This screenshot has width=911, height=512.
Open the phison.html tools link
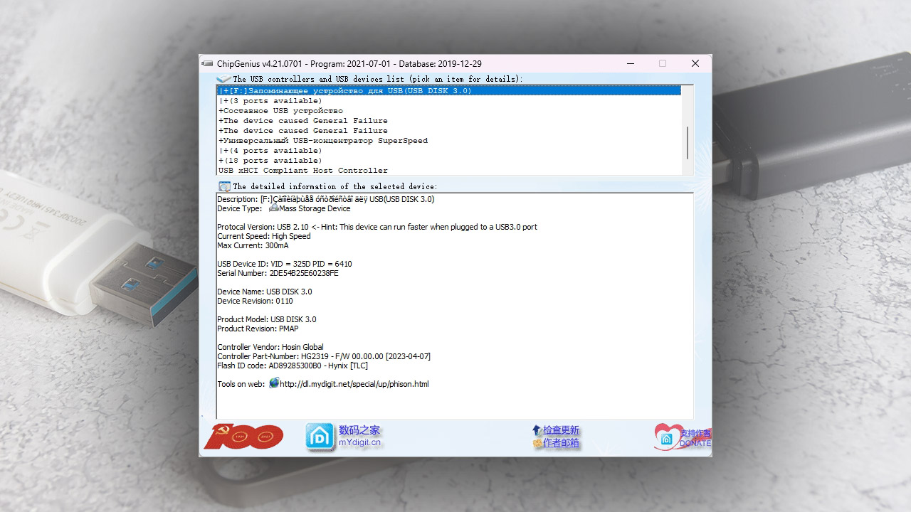pyautogui.click(x=354, y=384)
